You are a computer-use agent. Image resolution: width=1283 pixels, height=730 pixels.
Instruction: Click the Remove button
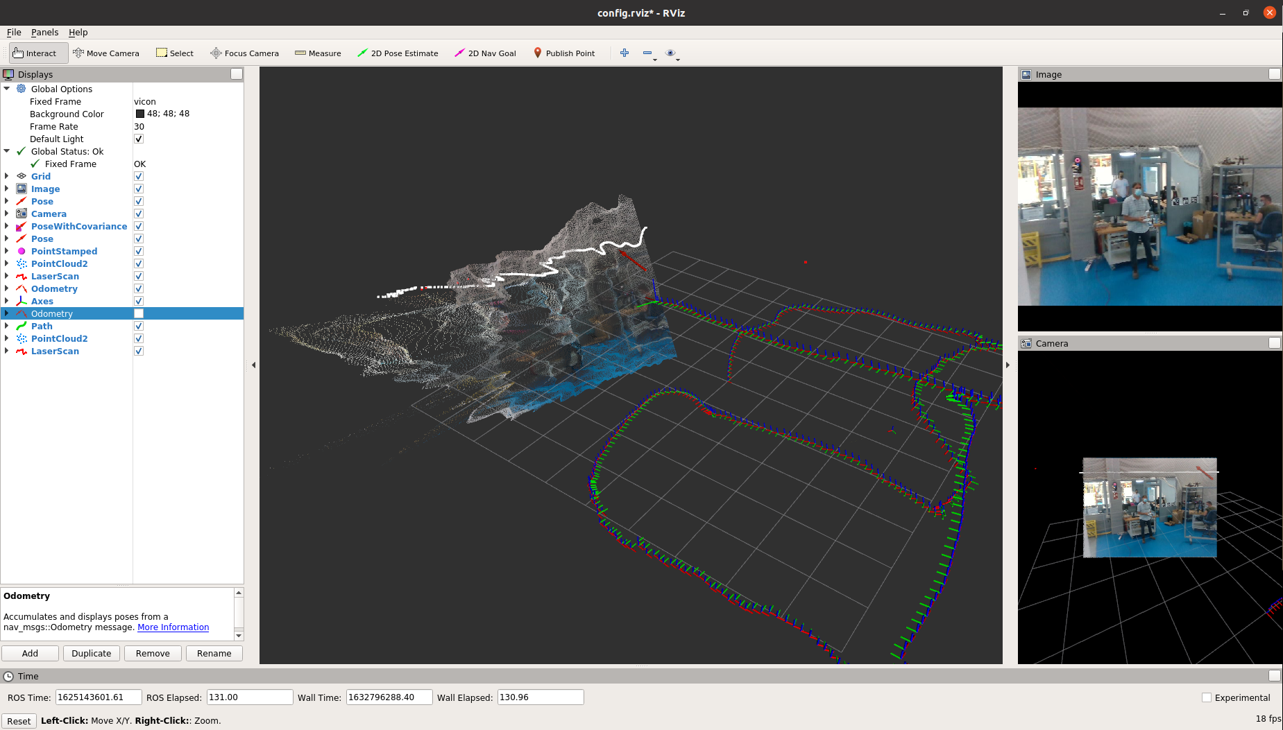click(153, 653)
